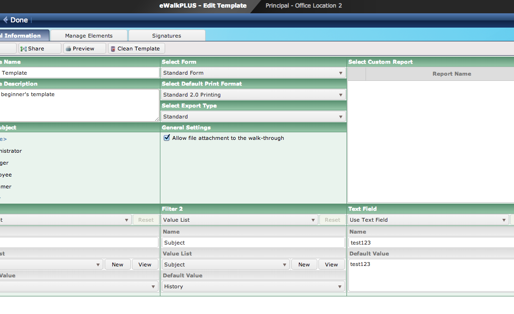Click the Preview icon
Viewport: 514px width, 314px height.
click(68, 49)
